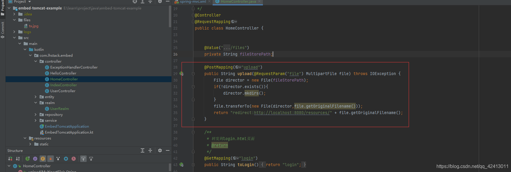Select tx.jpg file in tree

(x=31, y=26)
